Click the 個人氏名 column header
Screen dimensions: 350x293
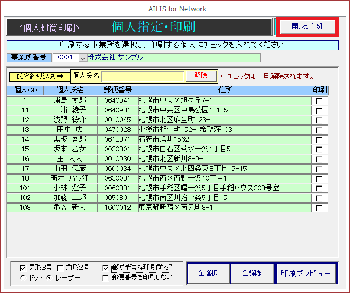(x=70, y=90)
